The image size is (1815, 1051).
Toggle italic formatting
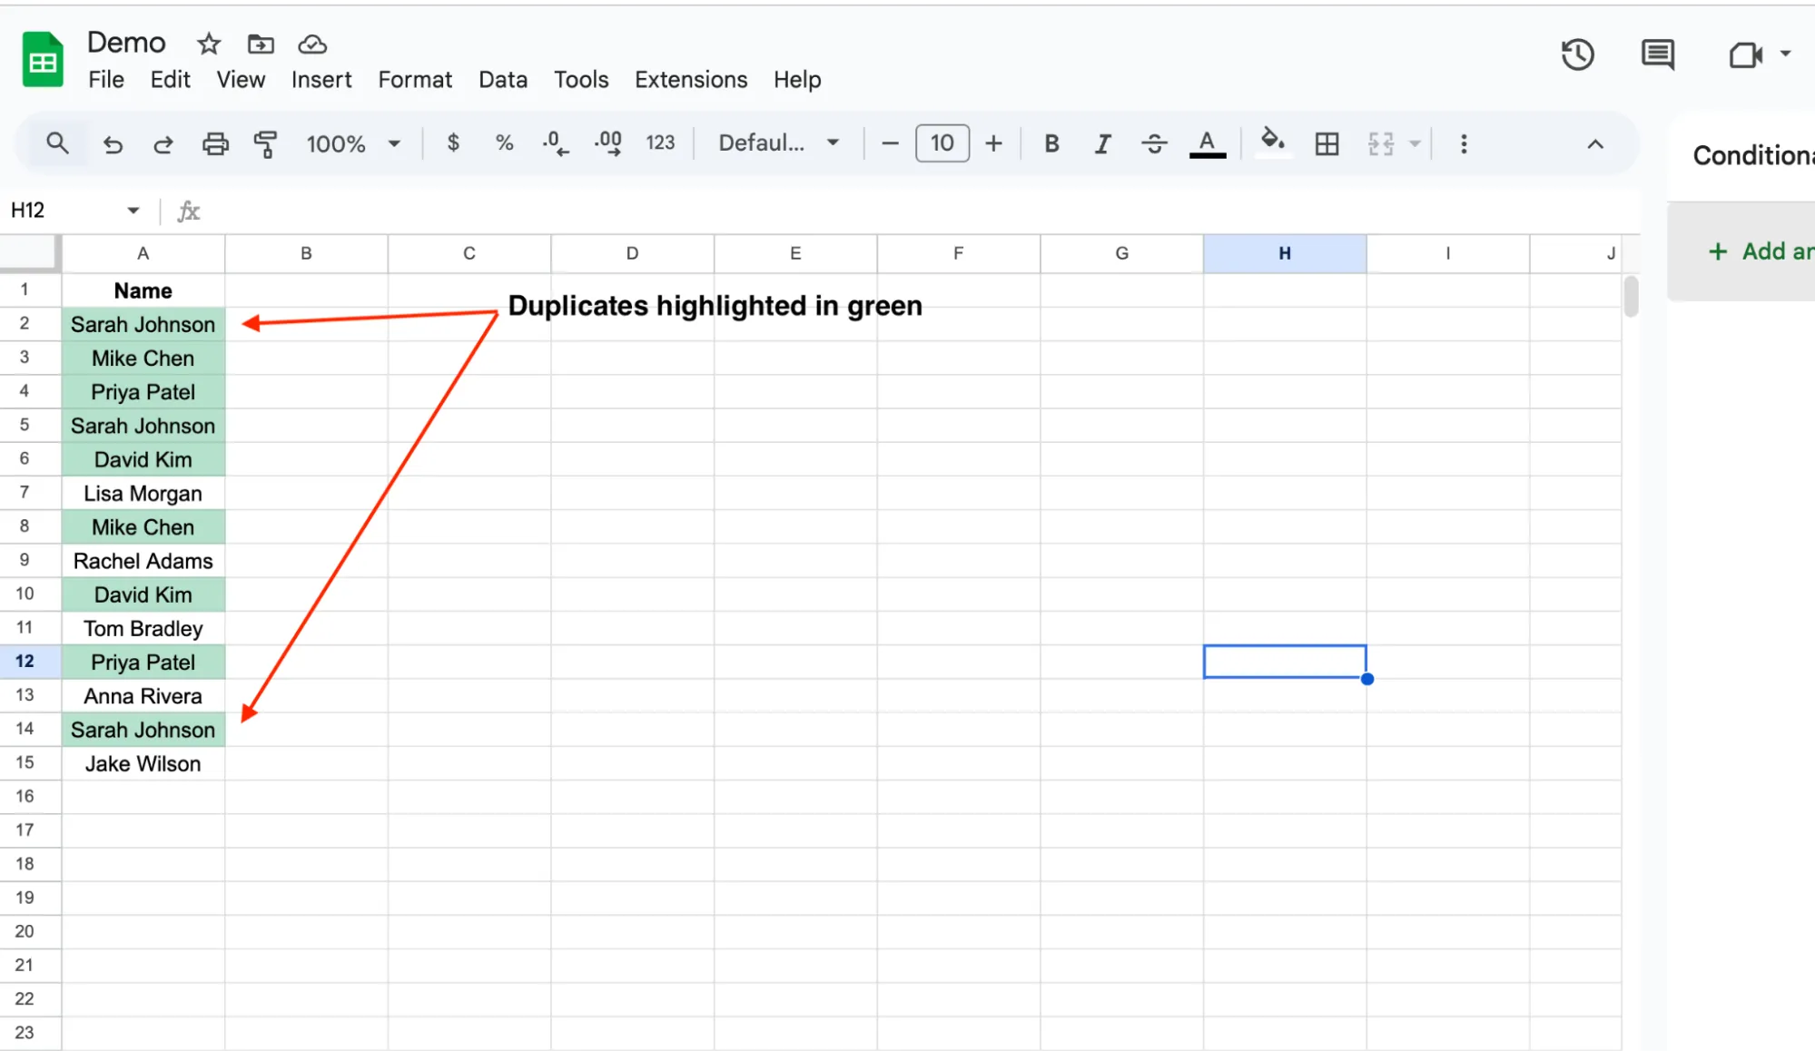click(1102, 142)
